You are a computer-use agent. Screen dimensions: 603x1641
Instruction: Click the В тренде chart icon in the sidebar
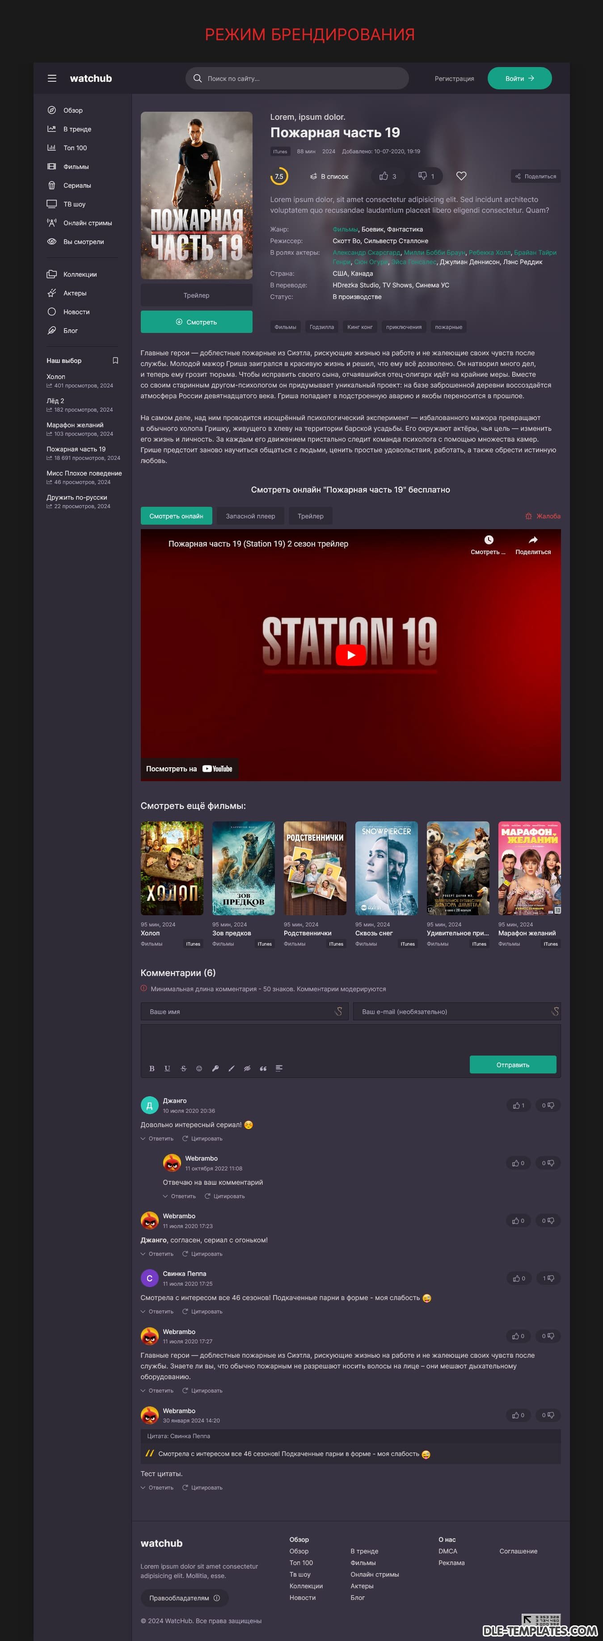coord(52,129)
